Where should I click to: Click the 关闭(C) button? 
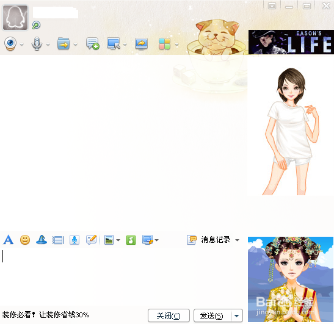click(x=169, y=315)
